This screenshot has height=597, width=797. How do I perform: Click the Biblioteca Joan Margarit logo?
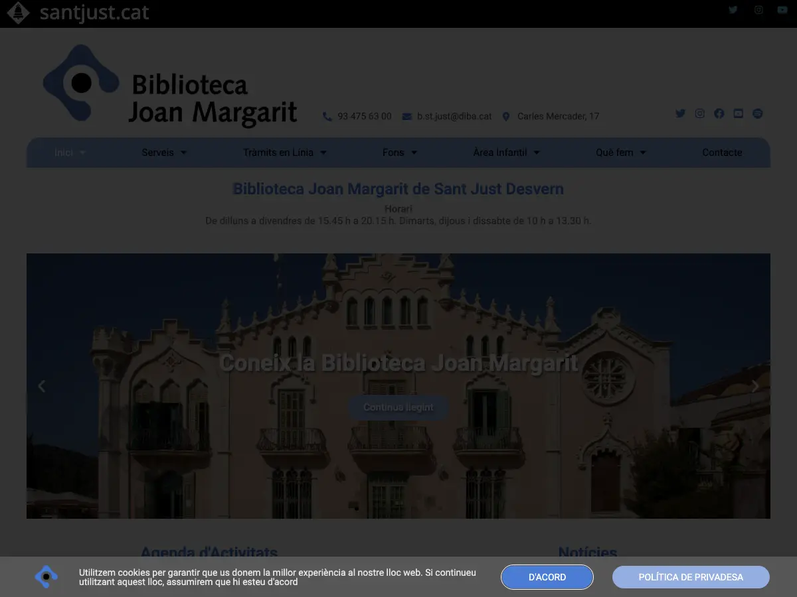click(170, 85)
